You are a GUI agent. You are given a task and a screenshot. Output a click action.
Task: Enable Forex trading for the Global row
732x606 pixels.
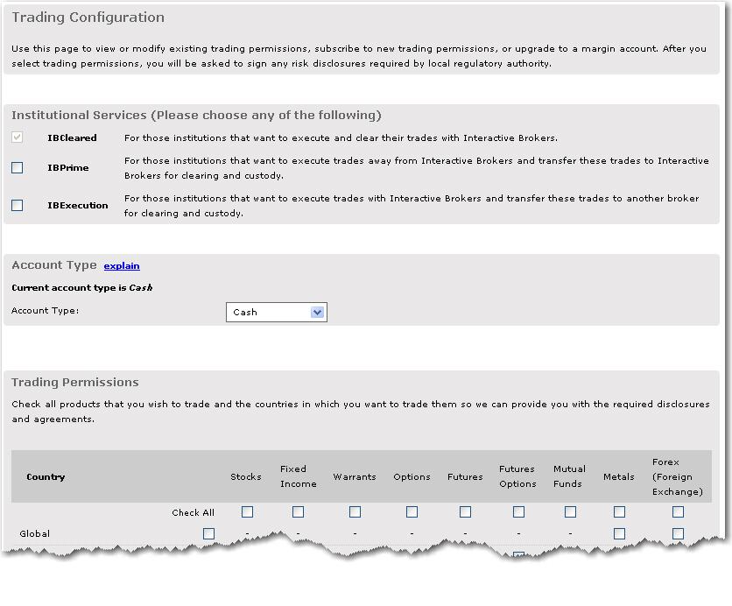678,533
